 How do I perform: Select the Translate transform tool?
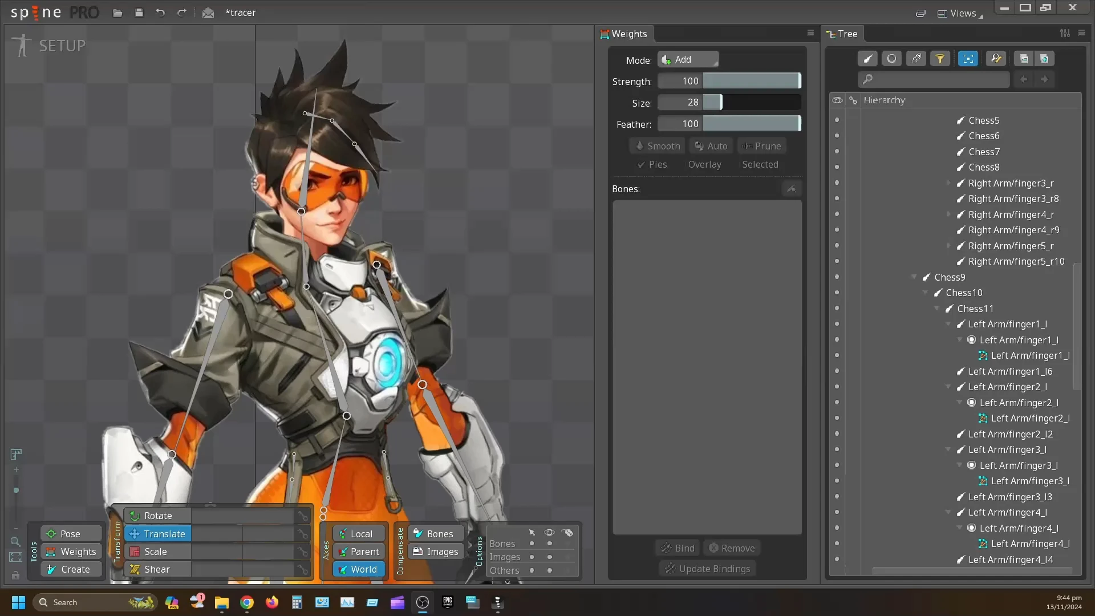coord(158,533)
